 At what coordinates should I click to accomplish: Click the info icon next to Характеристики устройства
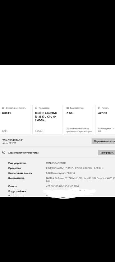[4, 153]
